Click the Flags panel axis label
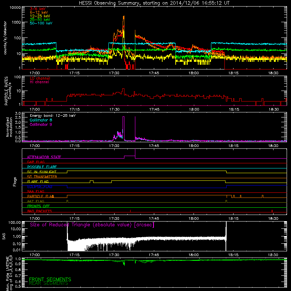 pos(15,182)
